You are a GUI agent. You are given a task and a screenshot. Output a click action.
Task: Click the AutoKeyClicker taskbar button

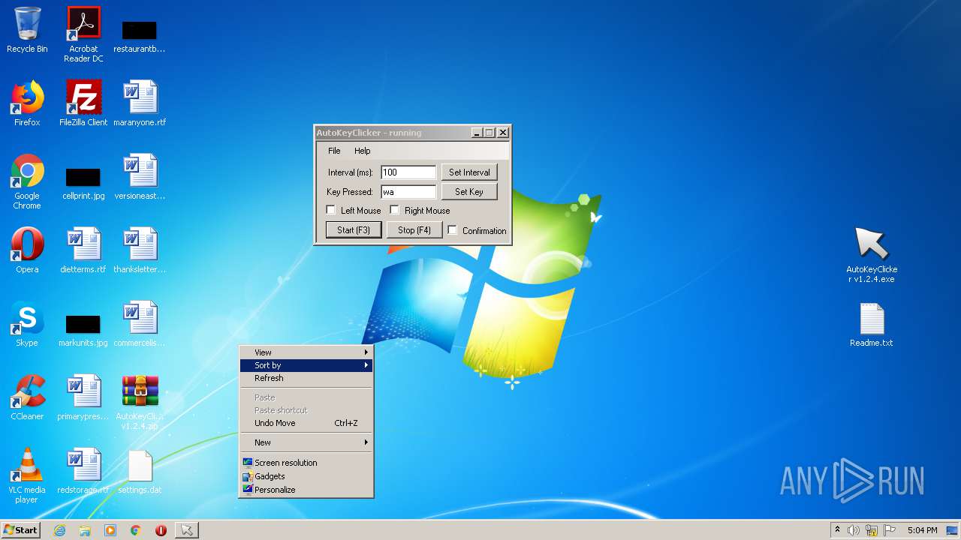pyautogui.click(x=186, y=530)
